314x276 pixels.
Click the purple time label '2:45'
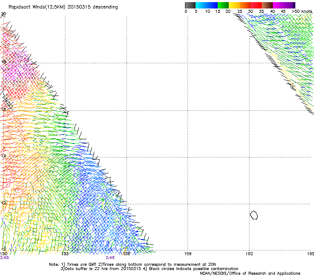click(x=4, y=258)
